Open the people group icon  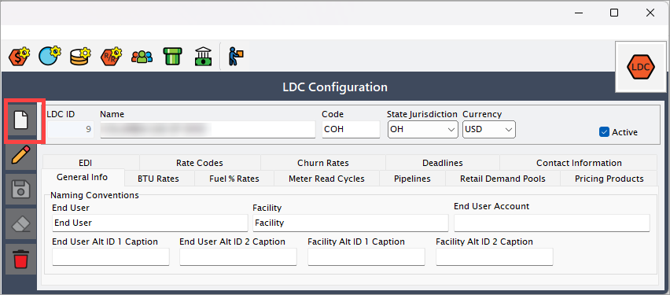pos(142,57)
